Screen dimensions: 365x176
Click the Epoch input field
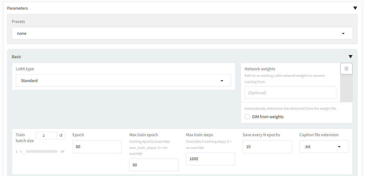pos(97,147)
